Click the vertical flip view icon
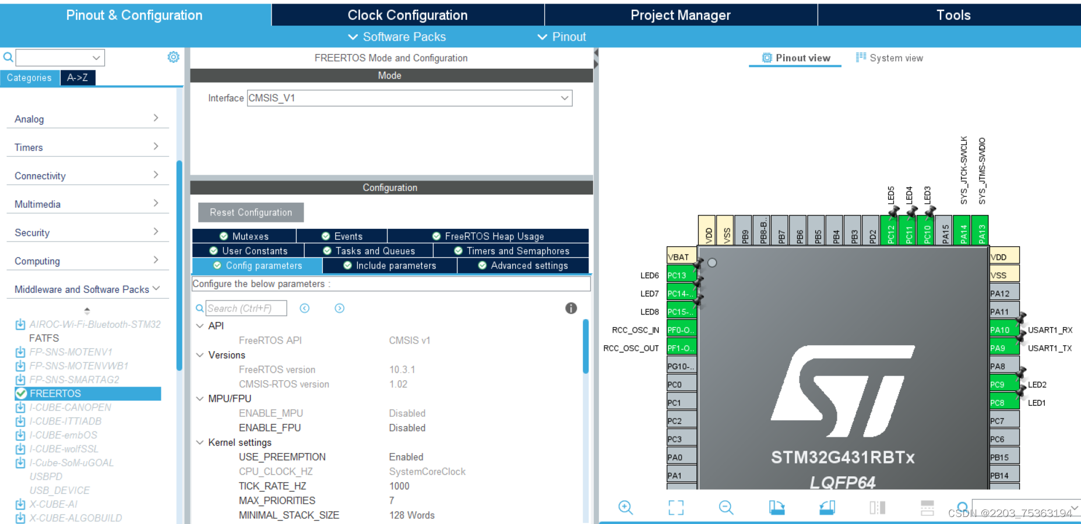This screenshot has height=524, width=1081. pyautogui.click(x=877, y=508)
